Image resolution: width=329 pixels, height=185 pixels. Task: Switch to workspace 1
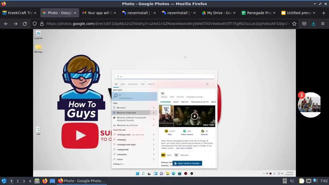11,181
